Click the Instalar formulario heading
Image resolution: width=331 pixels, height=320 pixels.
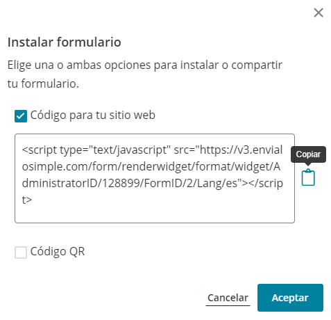point(65,42)
